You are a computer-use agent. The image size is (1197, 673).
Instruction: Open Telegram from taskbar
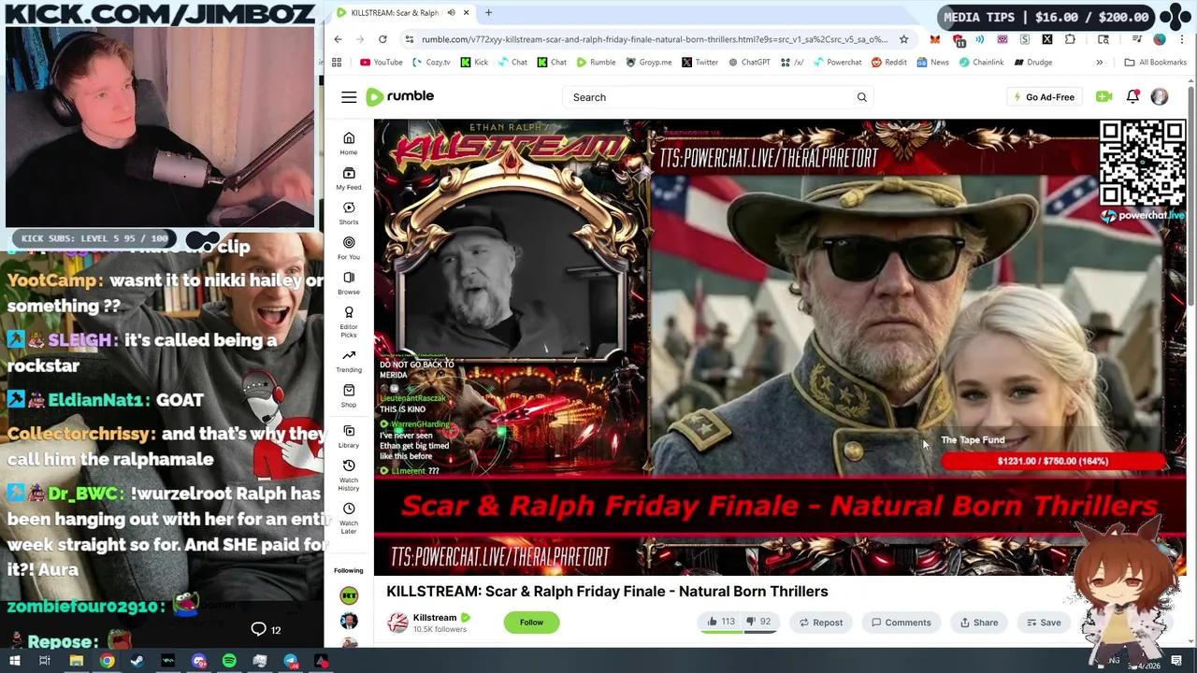(x=291, y=661)
